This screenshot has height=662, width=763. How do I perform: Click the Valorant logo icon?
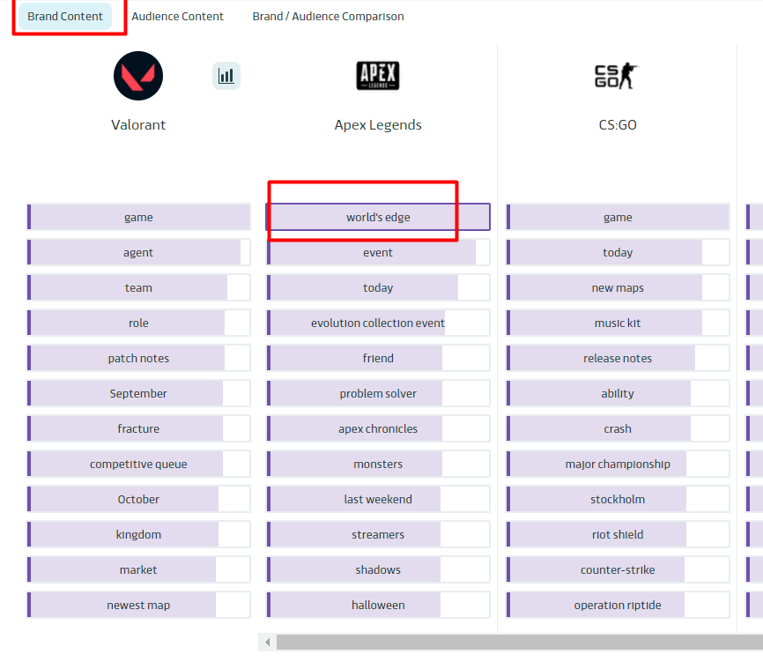pyautogui.click(x=138, y=76)
